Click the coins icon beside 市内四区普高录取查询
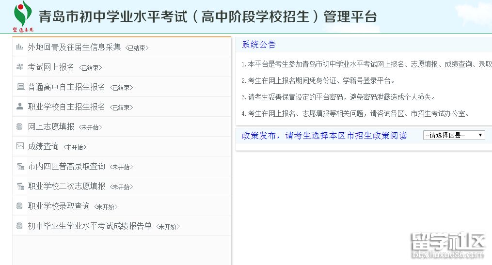 click(20, 166)
